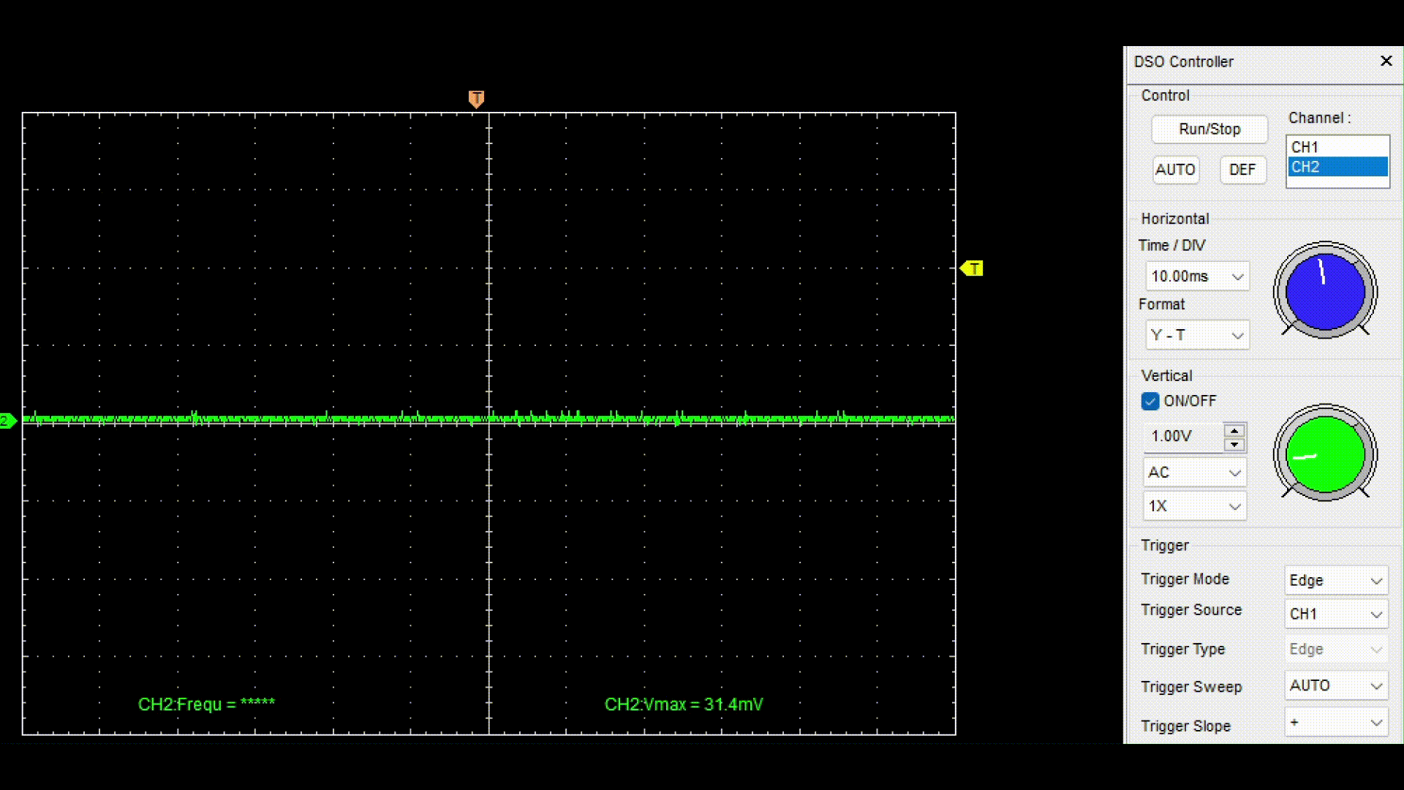Increase voltage with the stepper up arrow
1404x790 pixels.
[1234, 430]
